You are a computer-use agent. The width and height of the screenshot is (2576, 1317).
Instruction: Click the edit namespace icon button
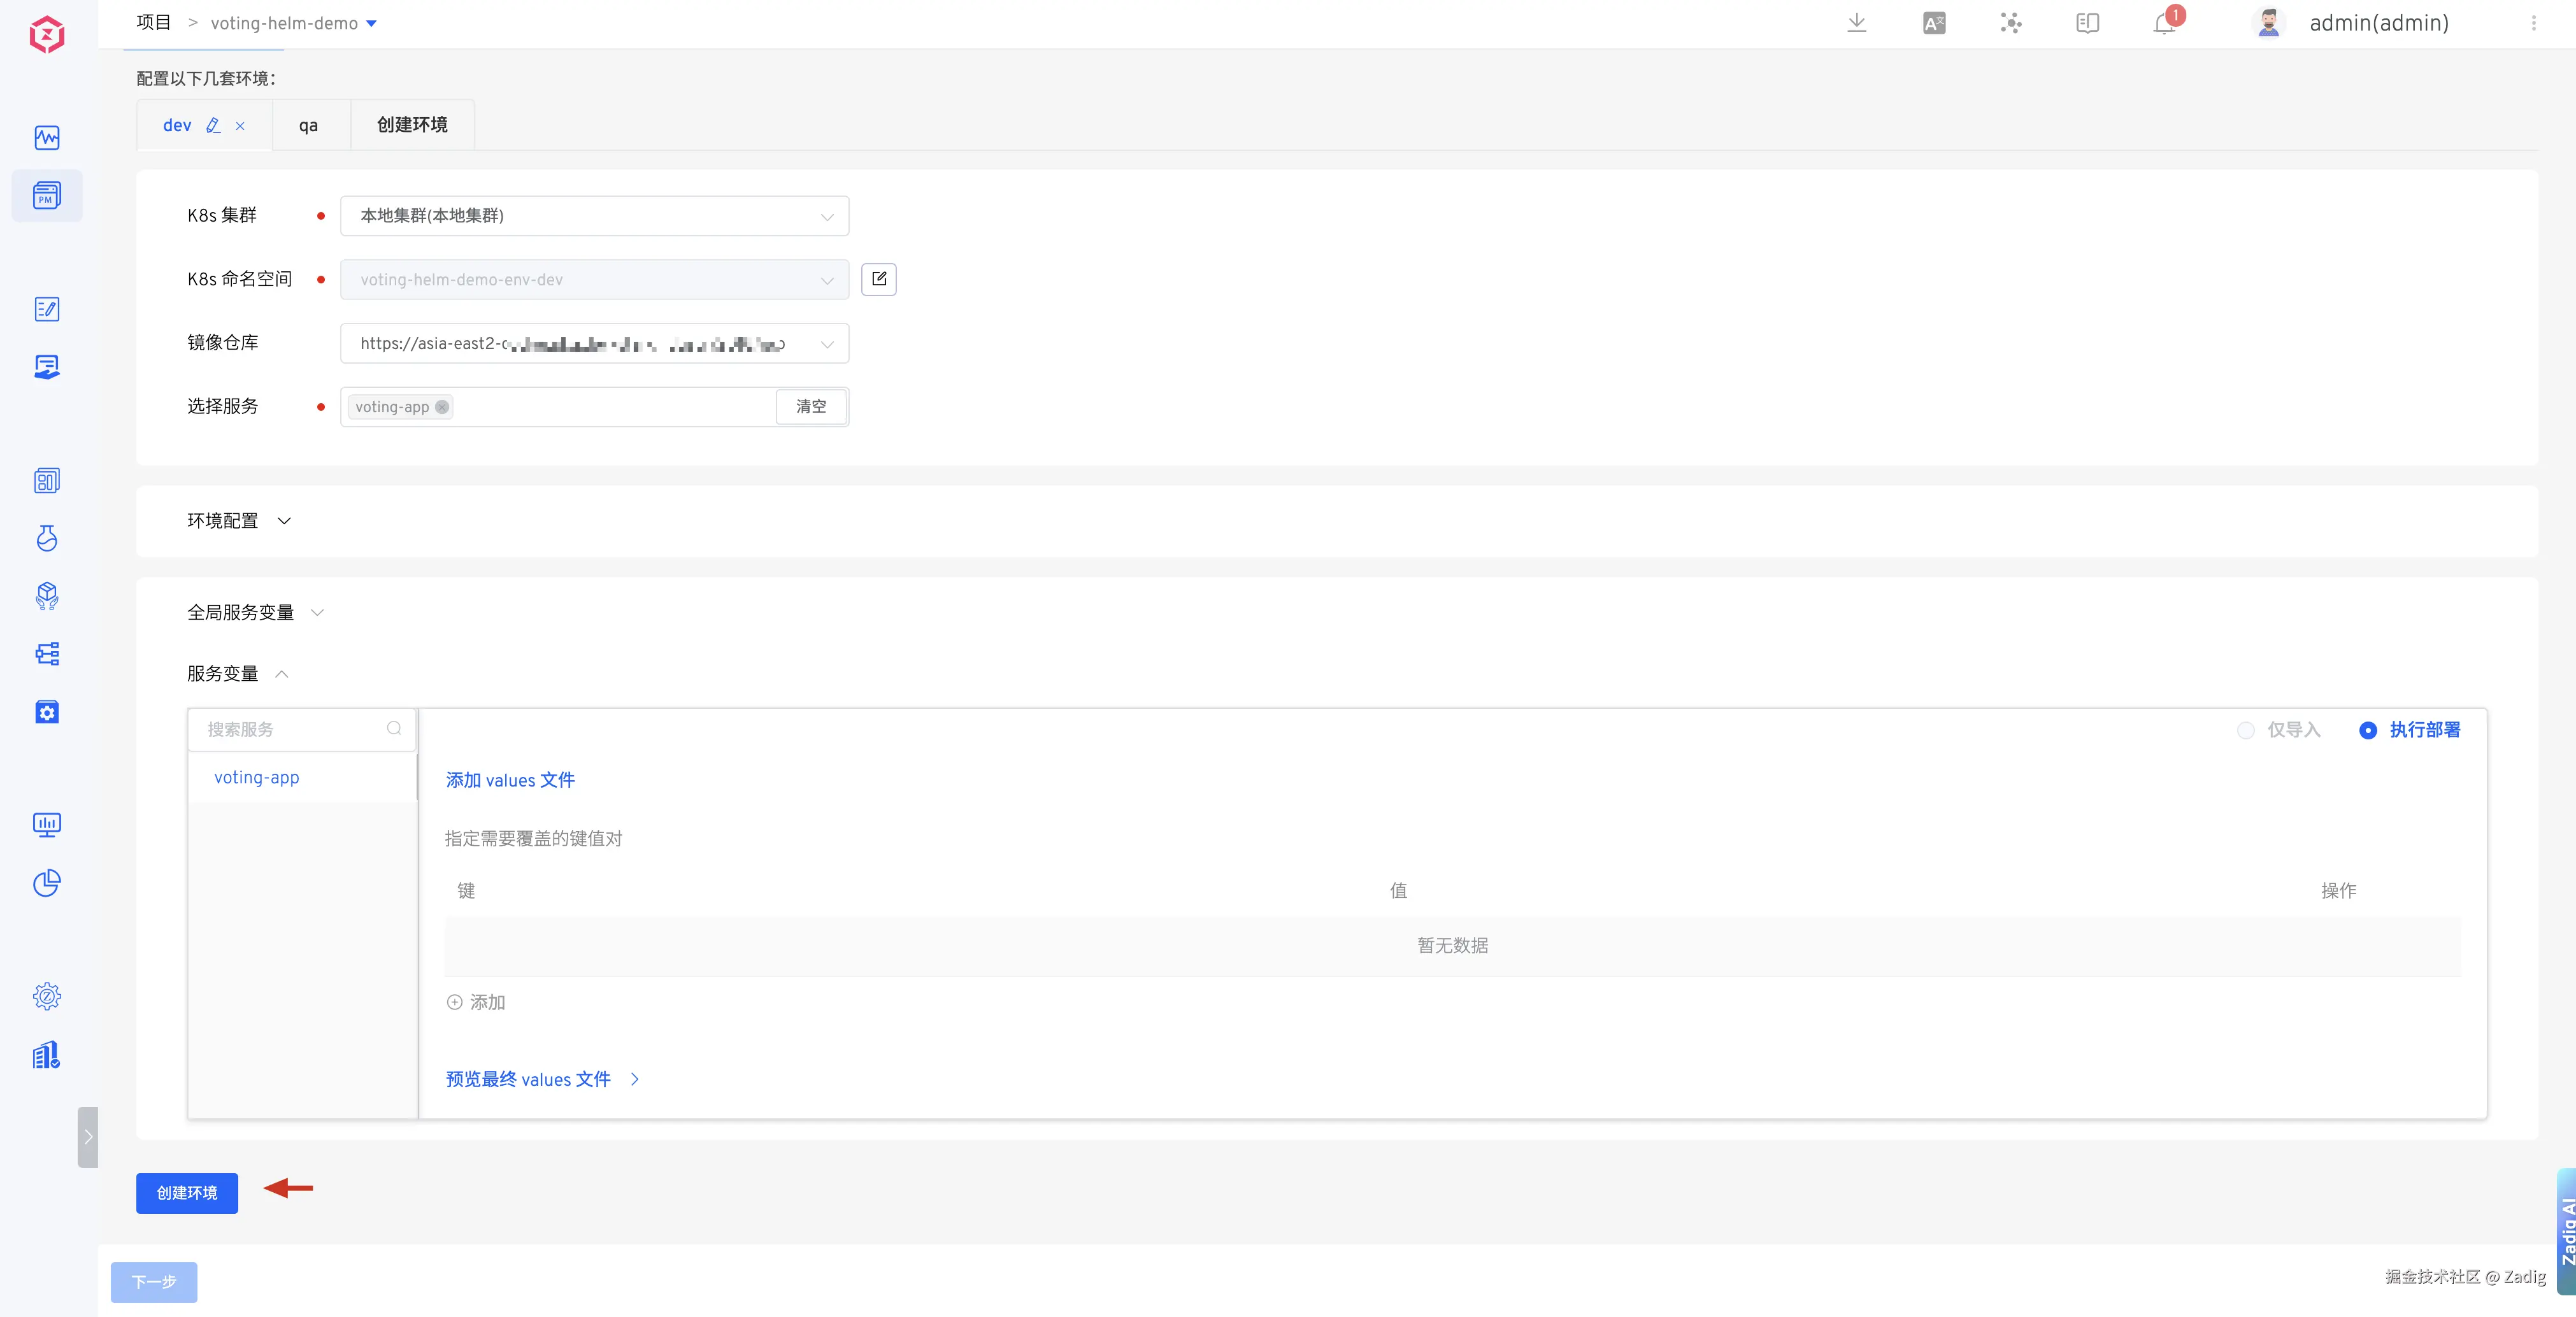(x=878, y=279)
